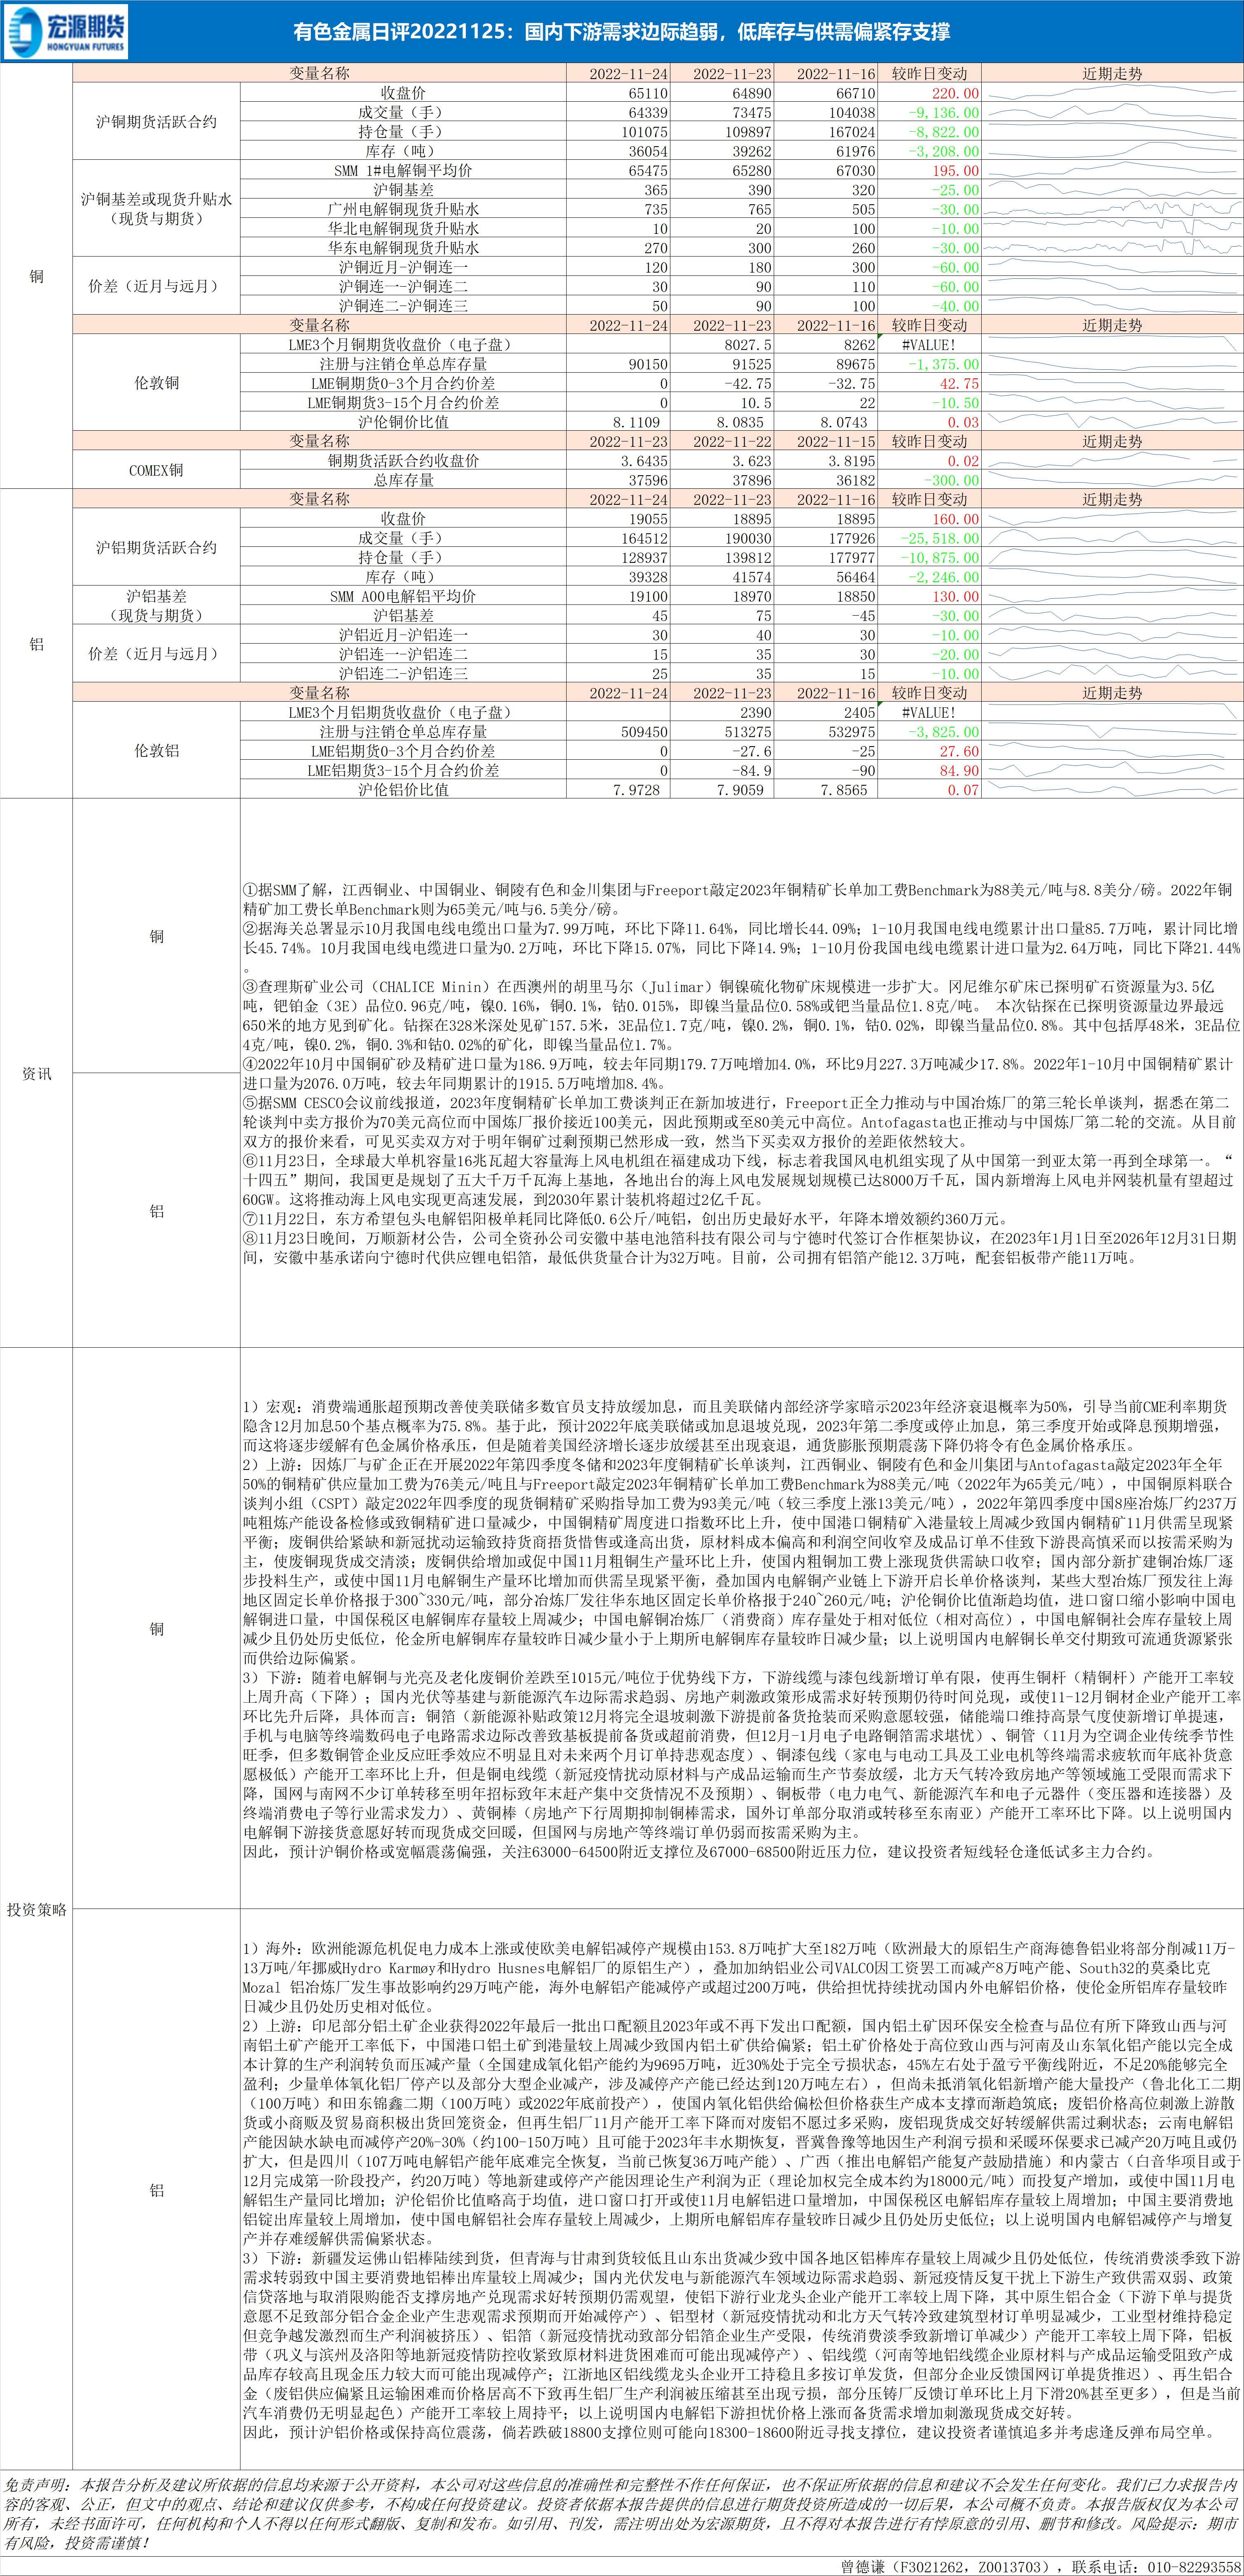This screenshot has height=2576, width=1244.
Task: Select the -3,825.00 LME aluminum stock change
Action: (x=944, y=732)
